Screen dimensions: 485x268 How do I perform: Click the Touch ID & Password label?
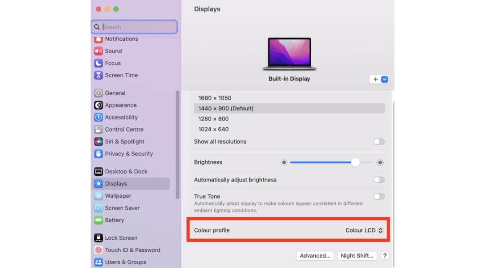(x=132, y=250)
